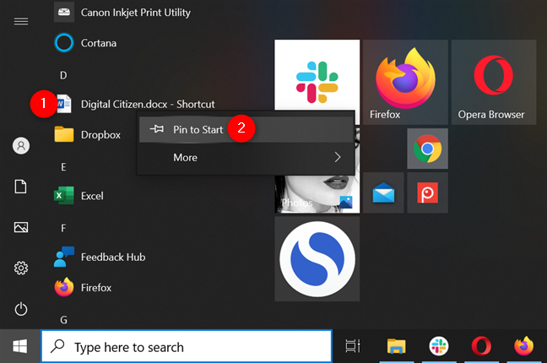The height and width of the screenshot is (363, 547).
Task: Open the large Firefox tile
Action: [x=405, y=82]
